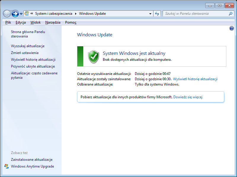Click Brak dostępnych aktualizacji dla komputera text

tap(137, 60)
